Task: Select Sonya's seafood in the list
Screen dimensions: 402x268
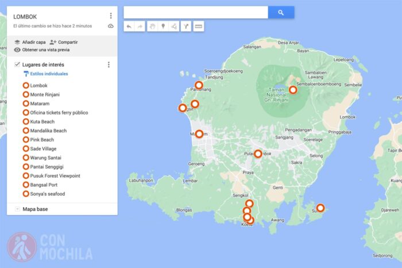Action: click(44, 194)
